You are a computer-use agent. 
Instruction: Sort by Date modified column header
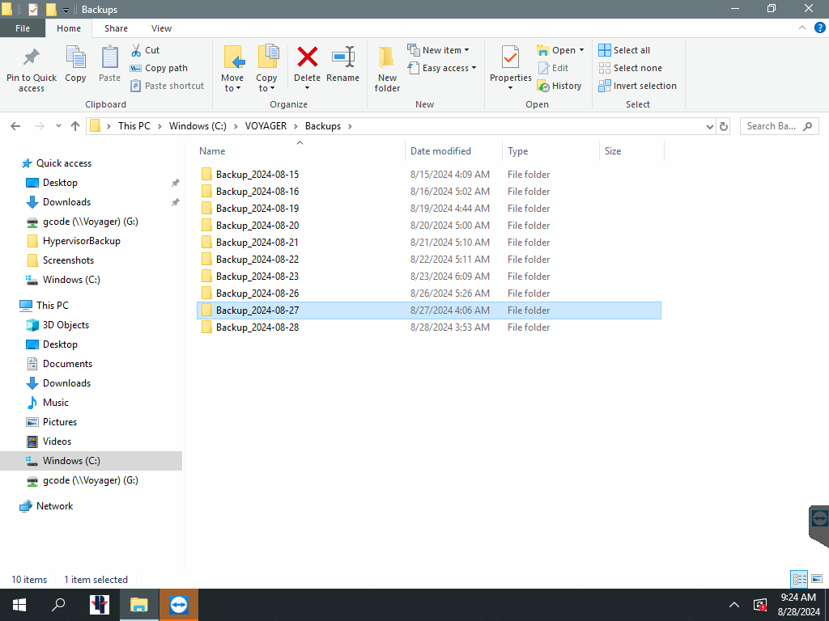(440, 151)
